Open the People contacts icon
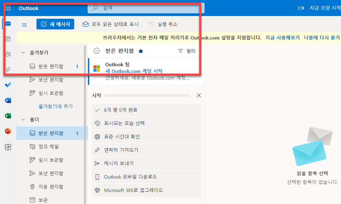Image resolution: width=341 pixels, height=204 pixels. (x=8, y=54)
